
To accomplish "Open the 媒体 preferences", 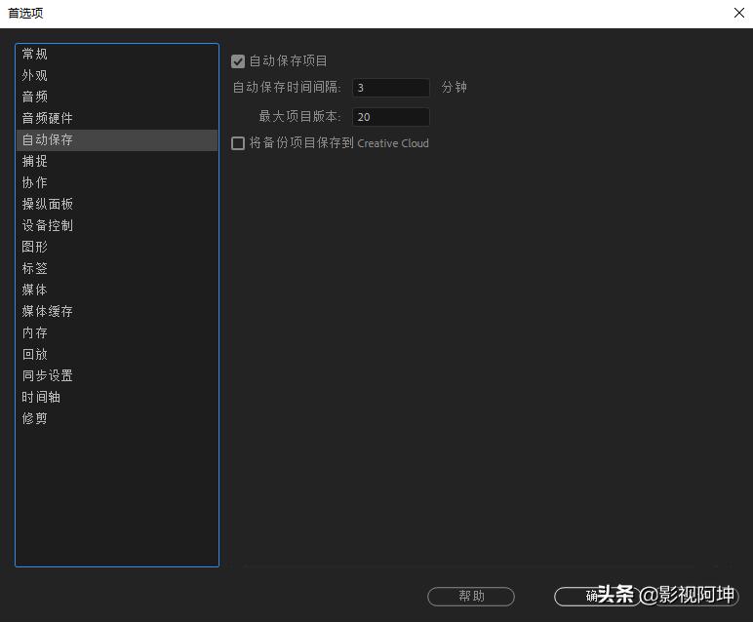I will [x=117, y=290].
